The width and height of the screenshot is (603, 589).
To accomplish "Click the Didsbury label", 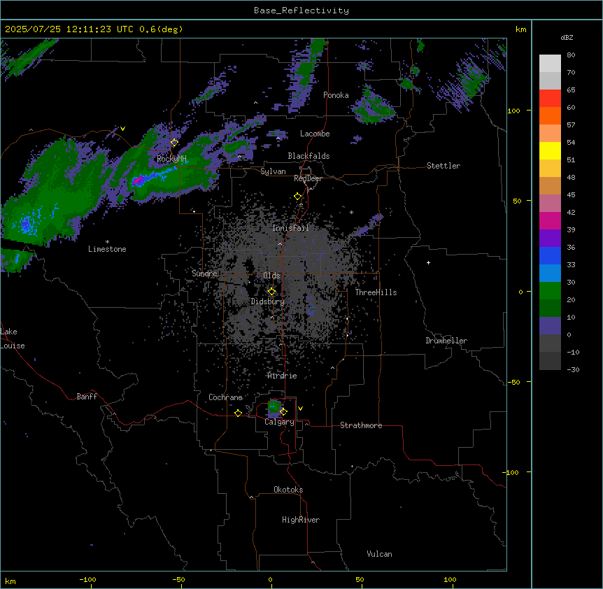I will click(x=268, y=301).
